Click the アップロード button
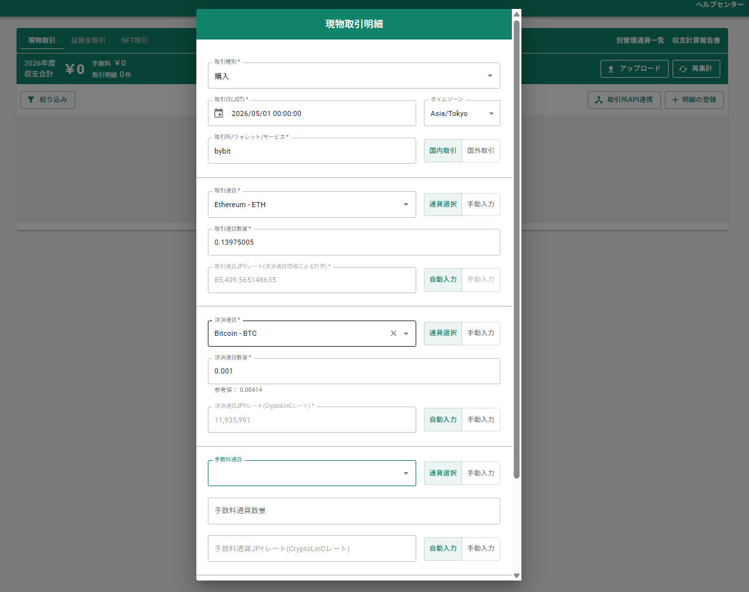Screen dimensions: 749x592 (634, 69)
